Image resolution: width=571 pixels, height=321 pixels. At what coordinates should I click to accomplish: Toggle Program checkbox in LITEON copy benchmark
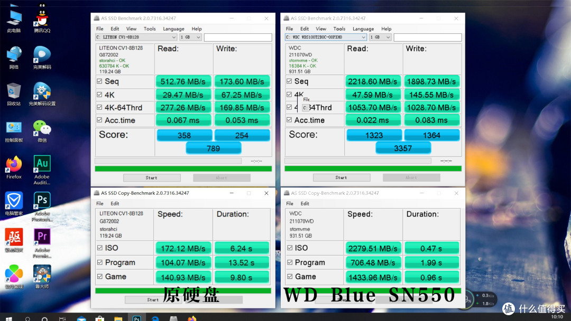point(100,262)
